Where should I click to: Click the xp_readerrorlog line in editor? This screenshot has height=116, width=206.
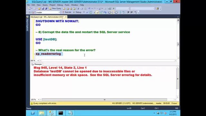click(48, 54)
